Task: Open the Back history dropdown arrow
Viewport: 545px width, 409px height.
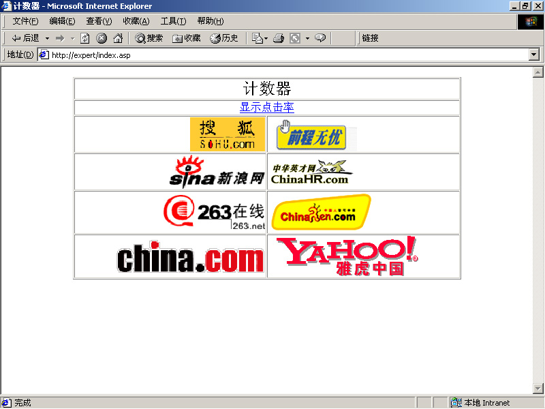Action: coord(47,38)
